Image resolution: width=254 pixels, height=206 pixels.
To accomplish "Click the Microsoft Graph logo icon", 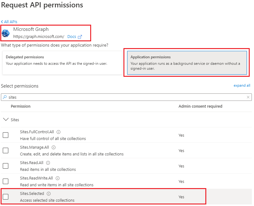I will (6, 33).
